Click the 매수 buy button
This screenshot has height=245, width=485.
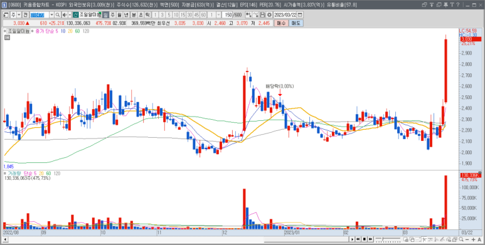click(281, 23)
